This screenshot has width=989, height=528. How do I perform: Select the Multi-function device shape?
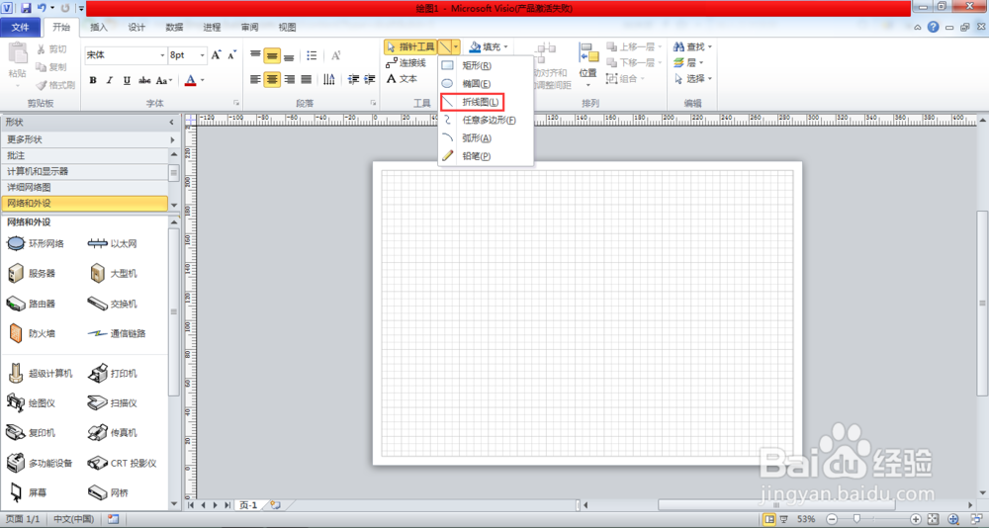coord(41,463)
